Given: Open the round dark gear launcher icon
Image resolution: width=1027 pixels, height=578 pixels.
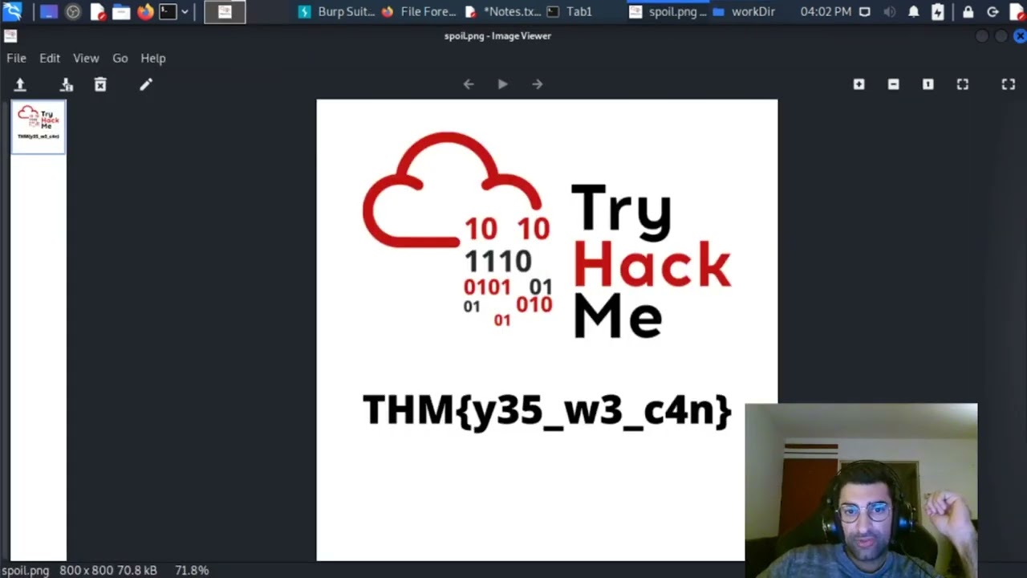Looking at the screenshot, I should 73,12.
